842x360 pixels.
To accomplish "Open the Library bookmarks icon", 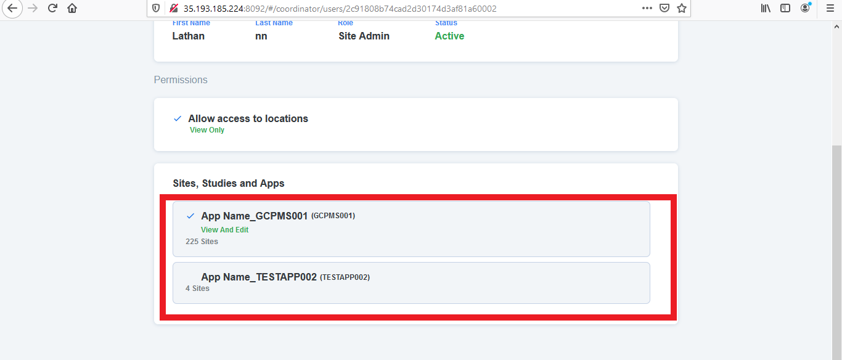I will click(766, 9).
